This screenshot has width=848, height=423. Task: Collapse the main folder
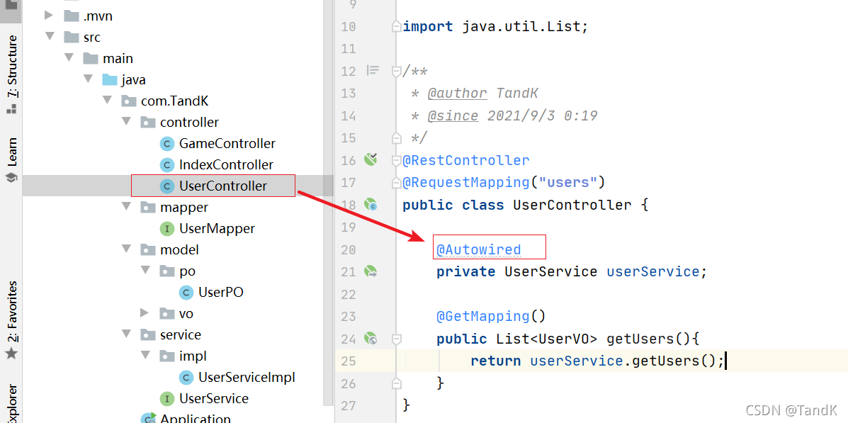coord(69,58)
